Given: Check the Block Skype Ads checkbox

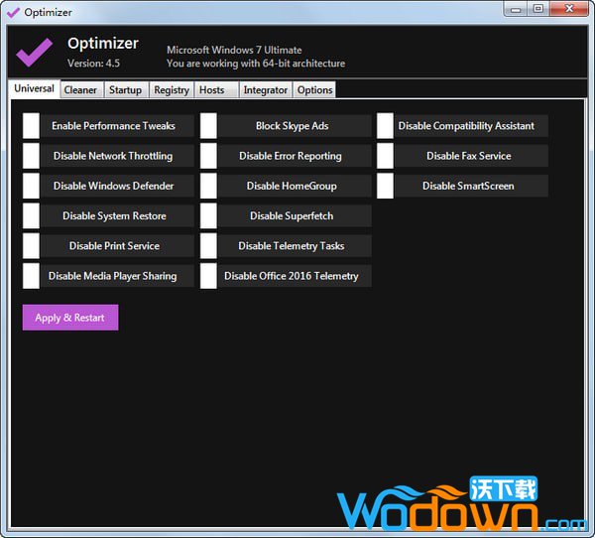Looking at the screenshot, I should (208, 126).
